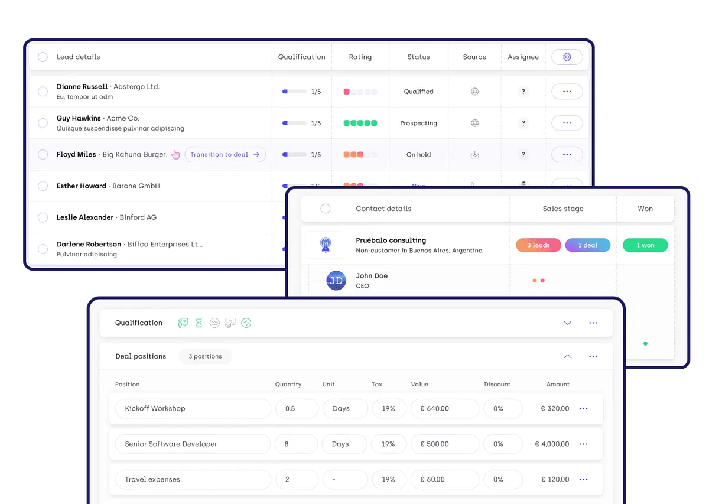The image size is (709, 504).
Task: Click Transition to deal for Floyd Miles
Action: pyautogui.click(x=225, y=154)
